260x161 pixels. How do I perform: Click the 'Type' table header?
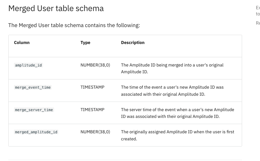(85, 42)
